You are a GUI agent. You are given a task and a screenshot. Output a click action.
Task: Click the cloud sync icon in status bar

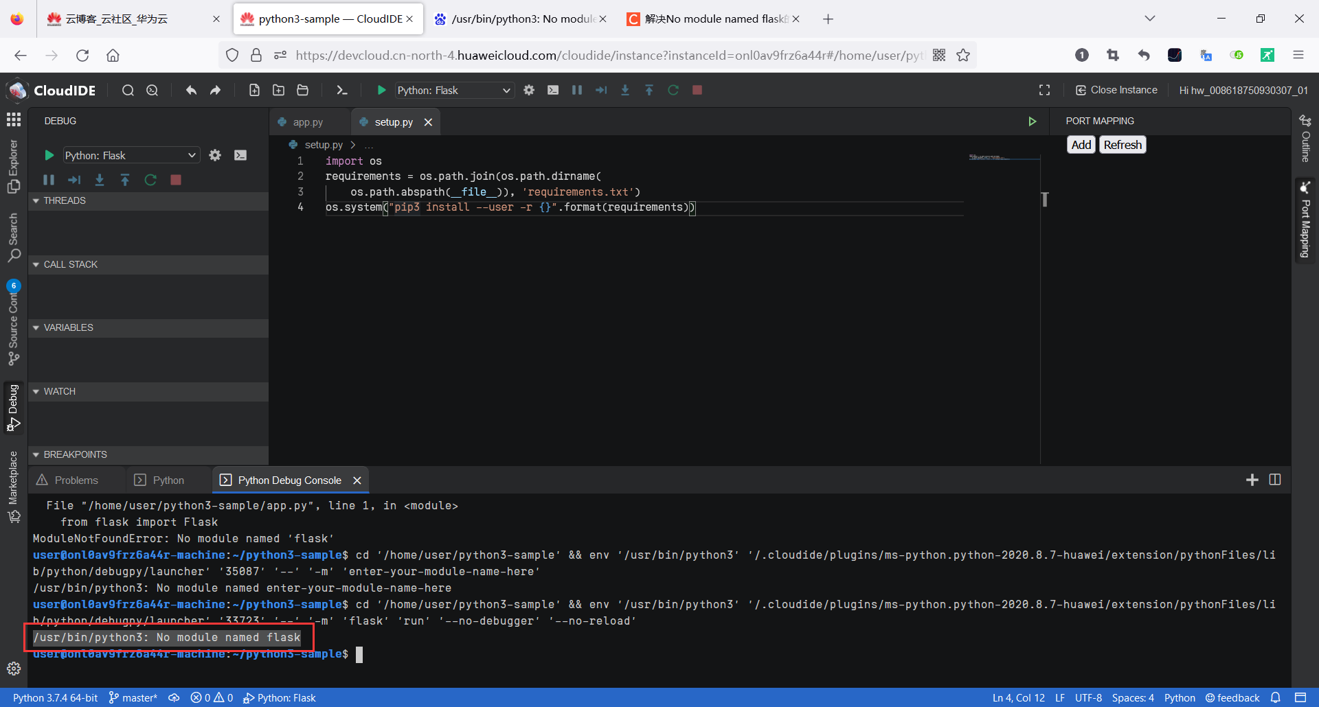(174, 697)
